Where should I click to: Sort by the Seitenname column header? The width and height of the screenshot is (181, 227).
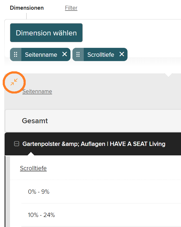[37, 91]
